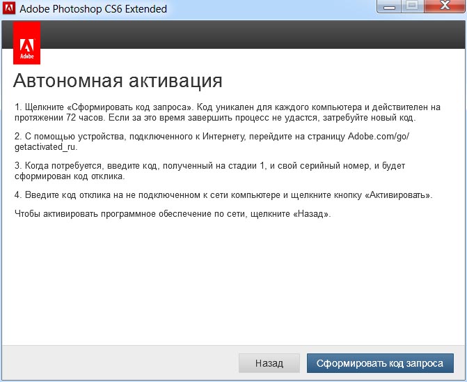The width and height of the screenshot is (467, 382).
Task: Click the last sentence about network activation
Action: pyautogui.click(x=172, y=213)
